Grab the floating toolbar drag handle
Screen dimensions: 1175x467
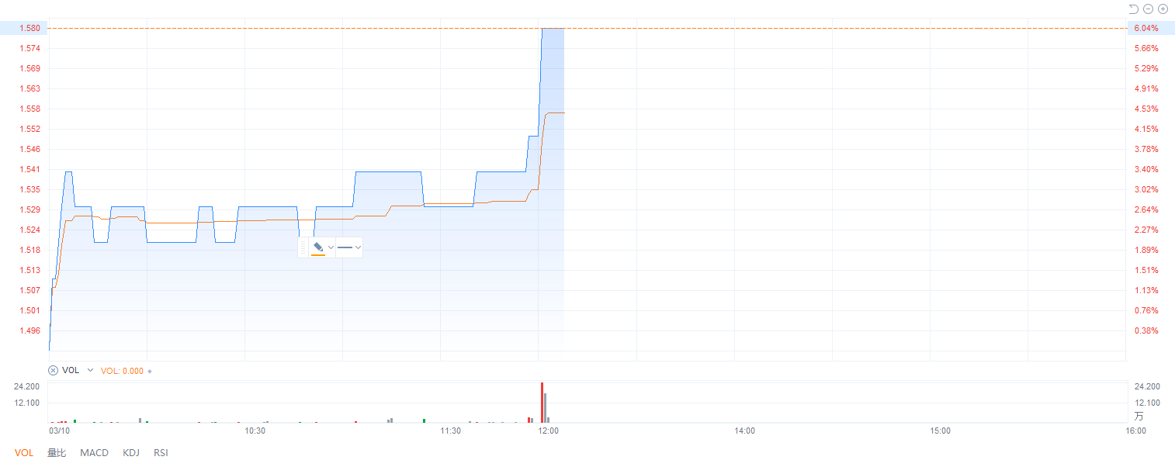303,247
